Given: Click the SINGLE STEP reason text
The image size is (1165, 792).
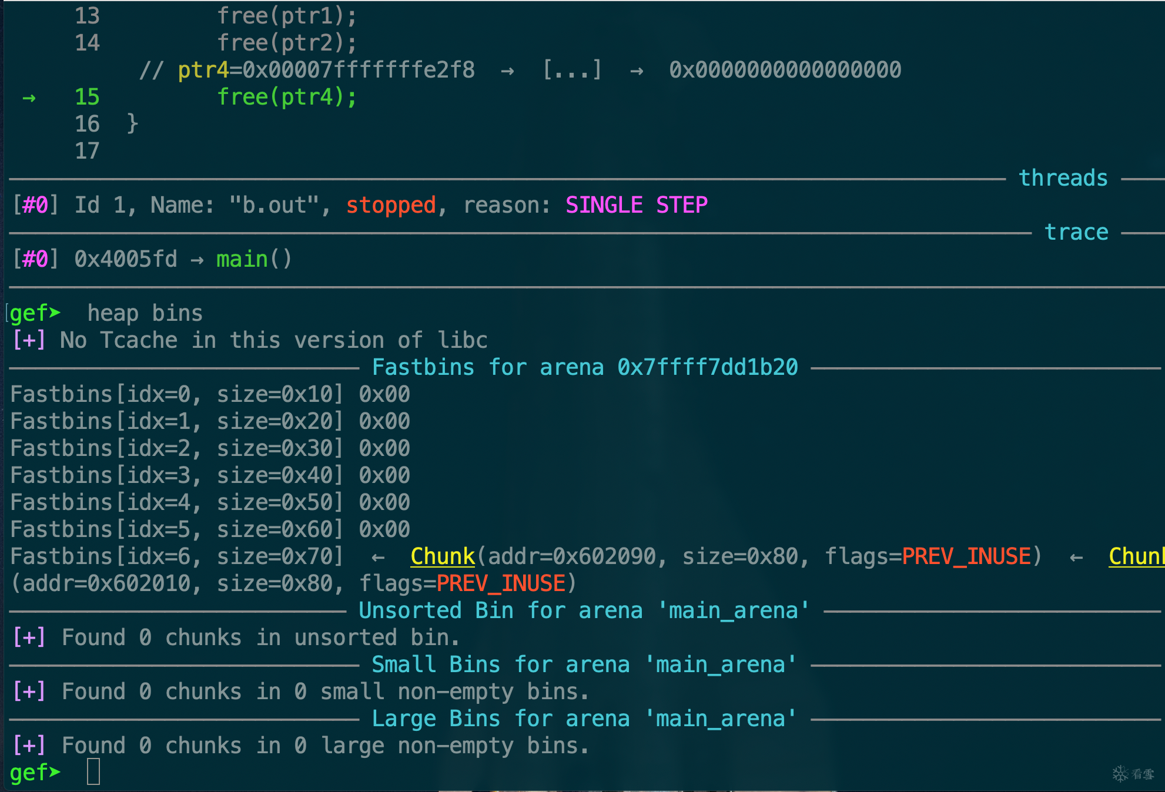Looking at the screenshot, I should click(x=636, y=205).
